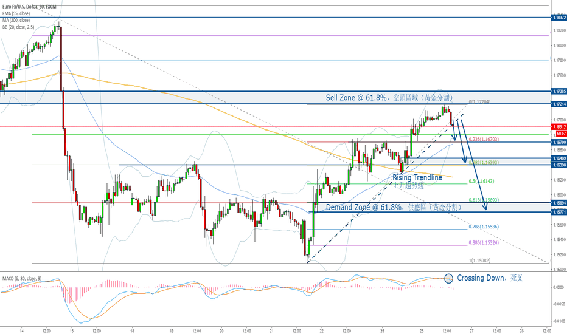Click the 1.15771 price label on the axis
This screenshot has height=334, width=567.
pyautogui.click(x=558, y=212)
